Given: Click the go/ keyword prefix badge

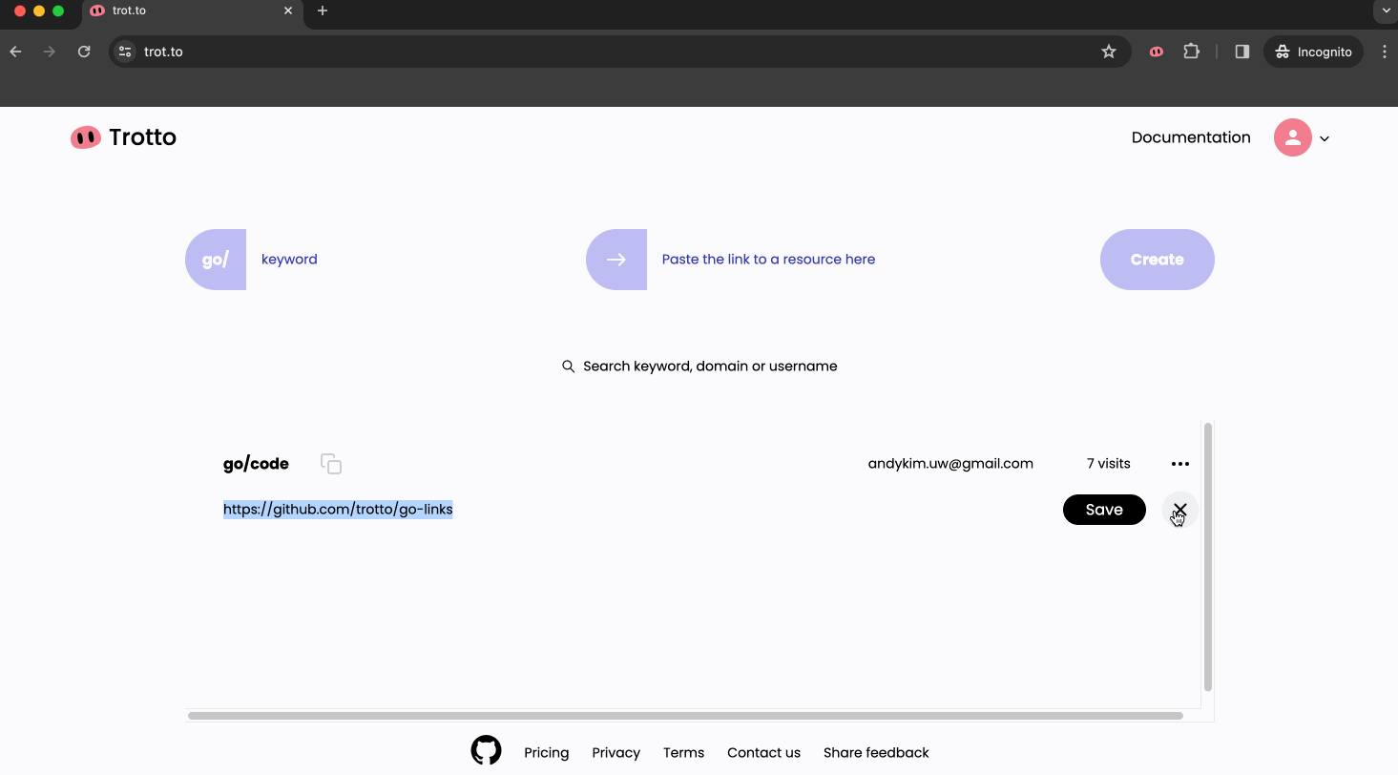Looking at the screenshot, I should coord(216,260).
